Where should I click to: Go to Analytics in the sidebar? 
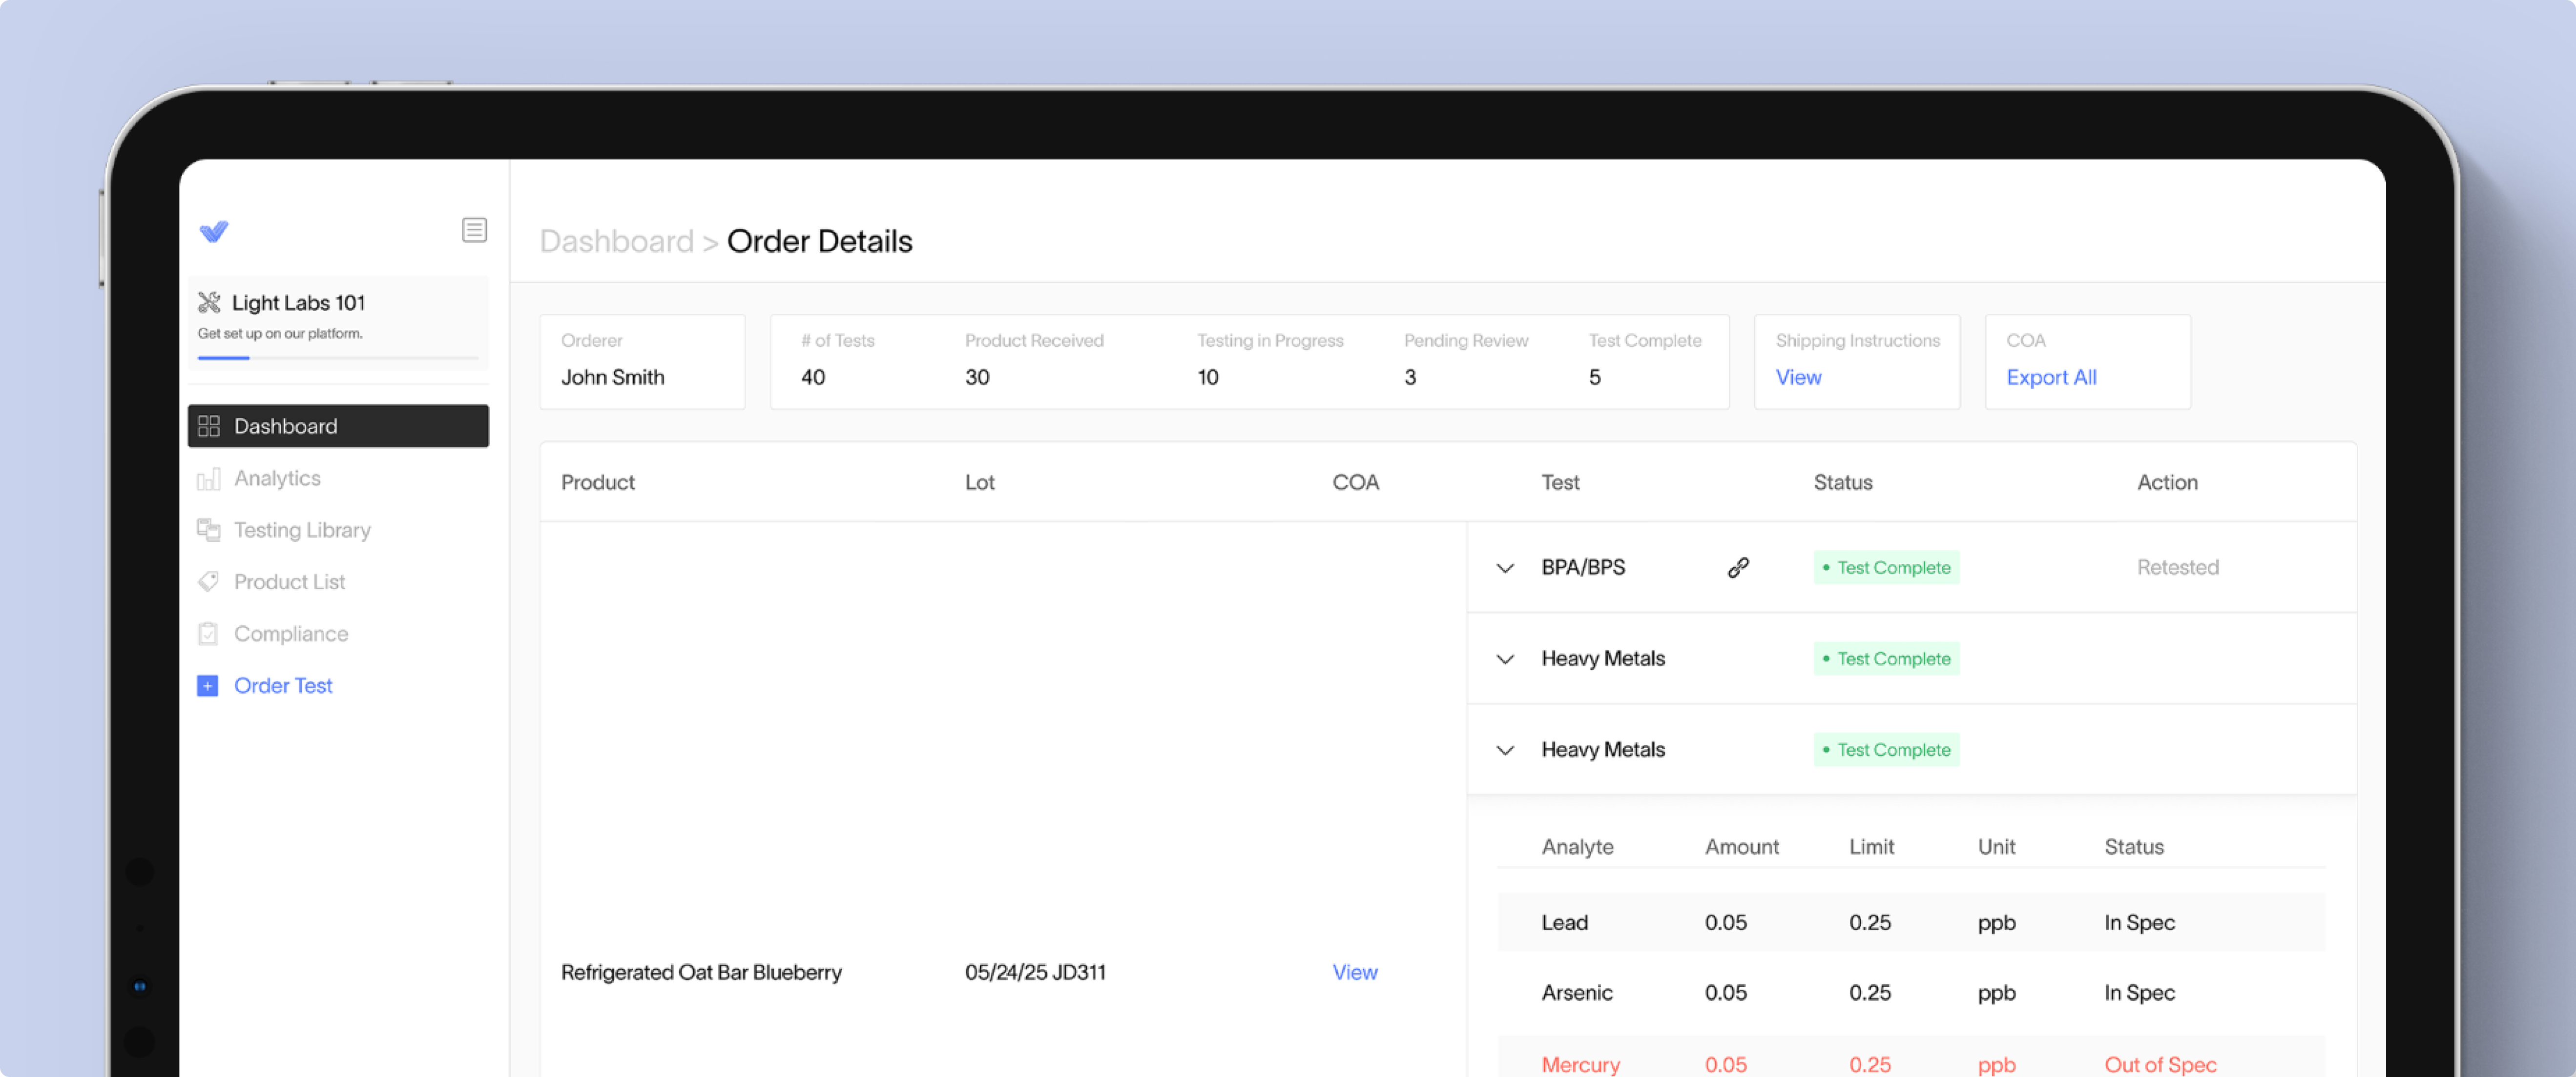277,479
